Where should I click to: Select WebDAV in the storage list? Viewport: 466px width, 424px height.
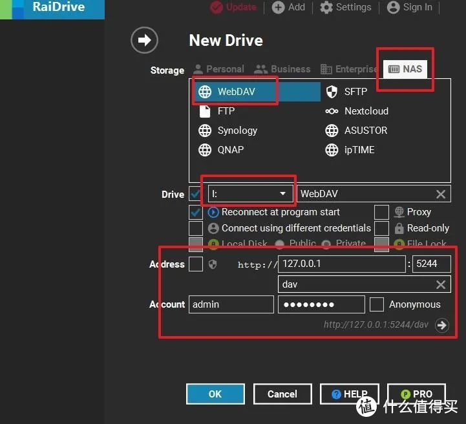258,92
